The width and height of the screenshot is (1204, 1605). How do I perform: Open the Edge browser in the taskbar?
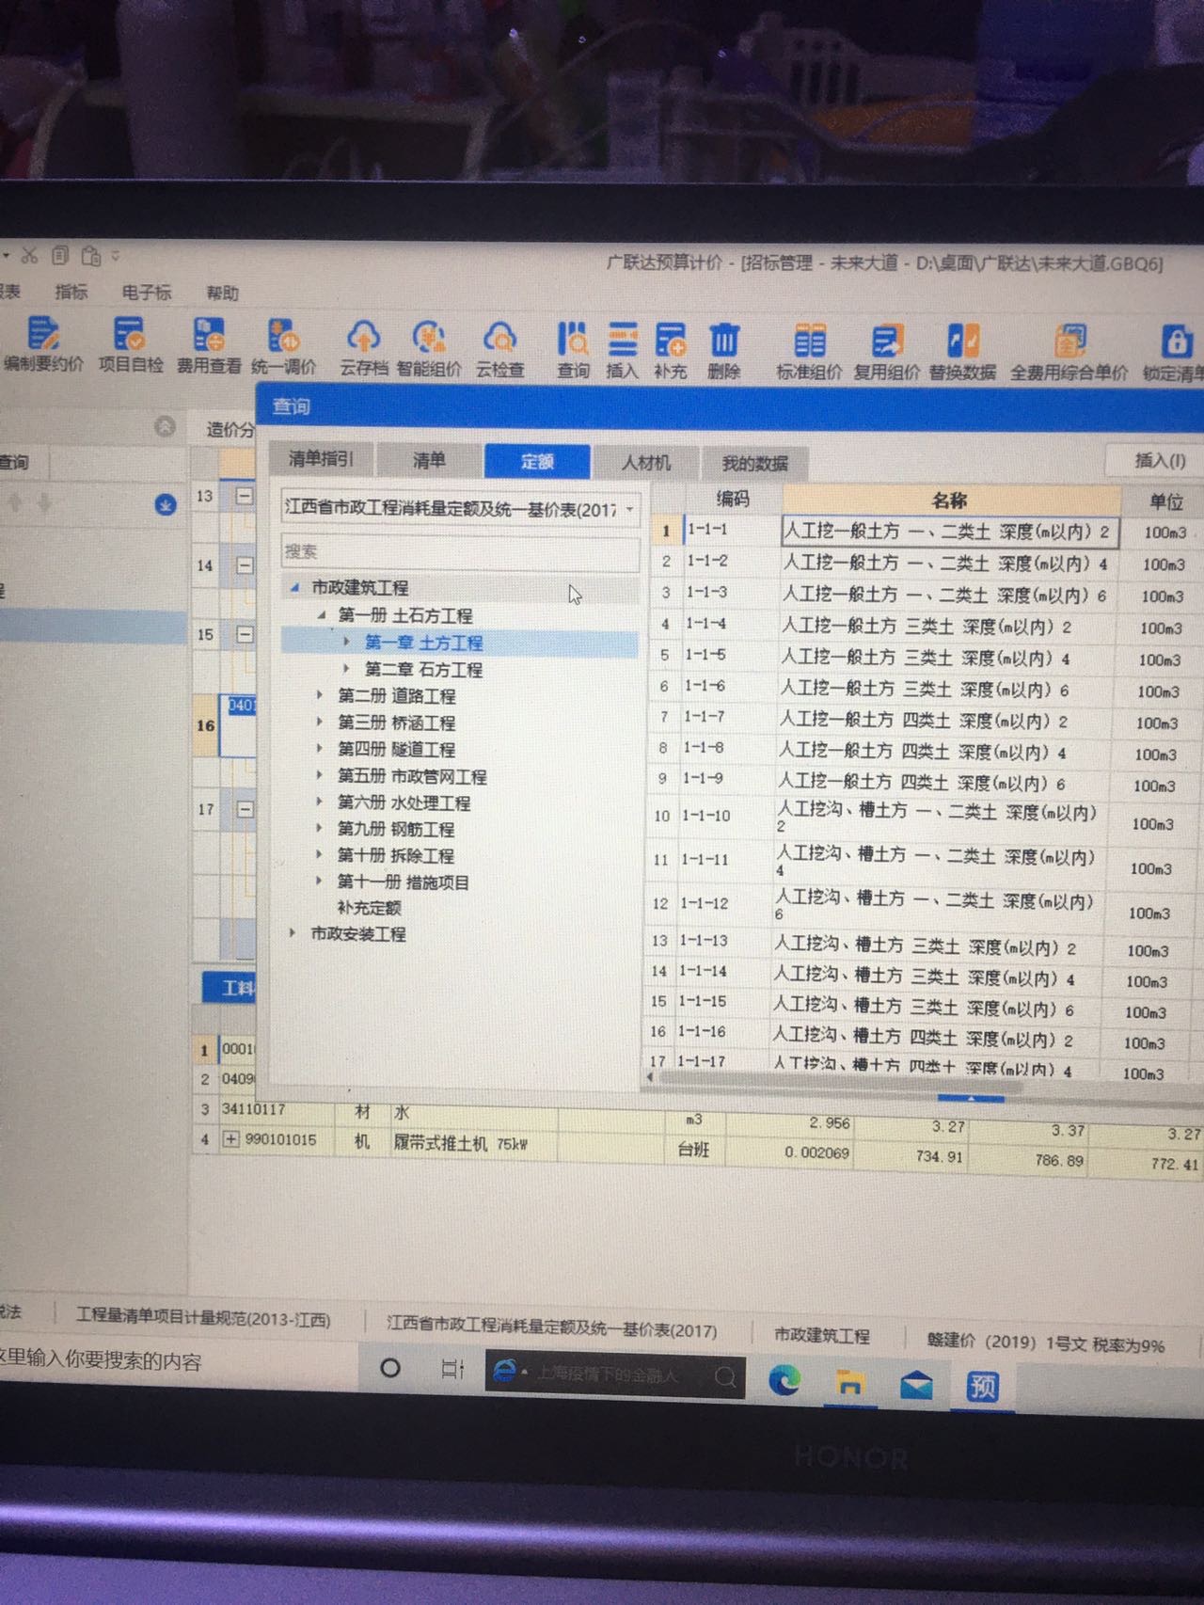click(784, 1380)
